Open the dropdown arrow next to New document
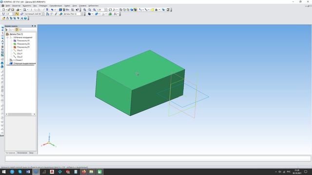The width and height of the screenshot is (312, 175). [6, 10]
